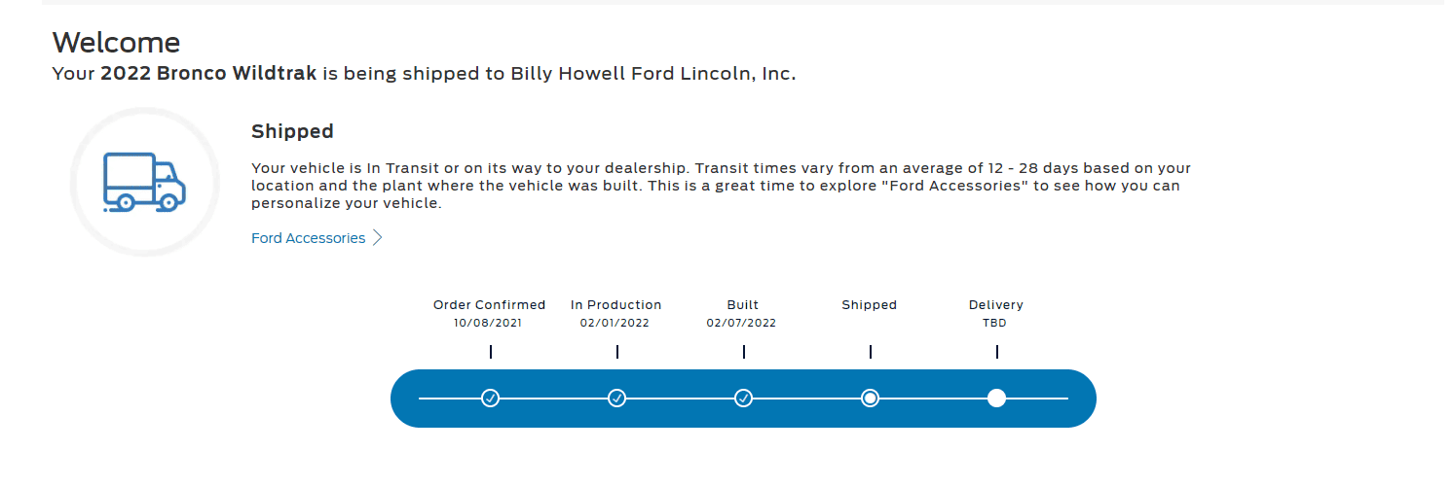Select the Delivery step filled circle
The image size is (1453, 486).
pyautogui.click(x=996, y=398)
